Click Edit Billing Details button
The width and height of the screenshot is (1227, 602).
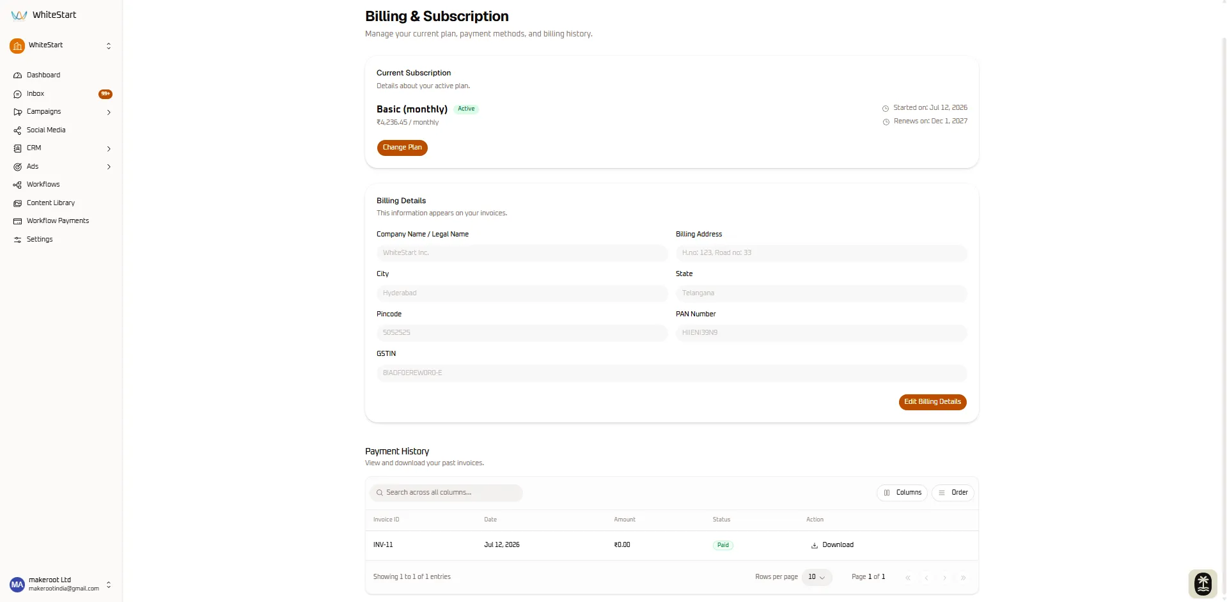click(932, 402)
